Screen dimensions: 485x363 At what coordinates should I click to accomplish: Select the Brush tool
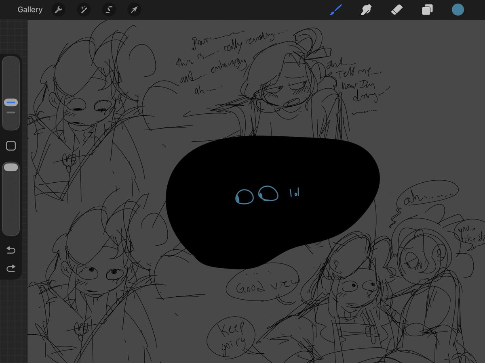[x=336, y=10]
